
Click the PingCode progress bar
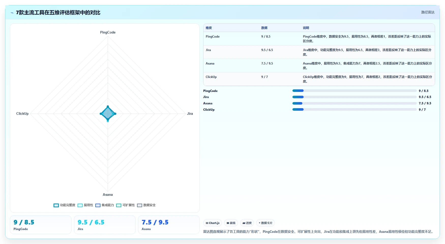[x=354, y=91]
